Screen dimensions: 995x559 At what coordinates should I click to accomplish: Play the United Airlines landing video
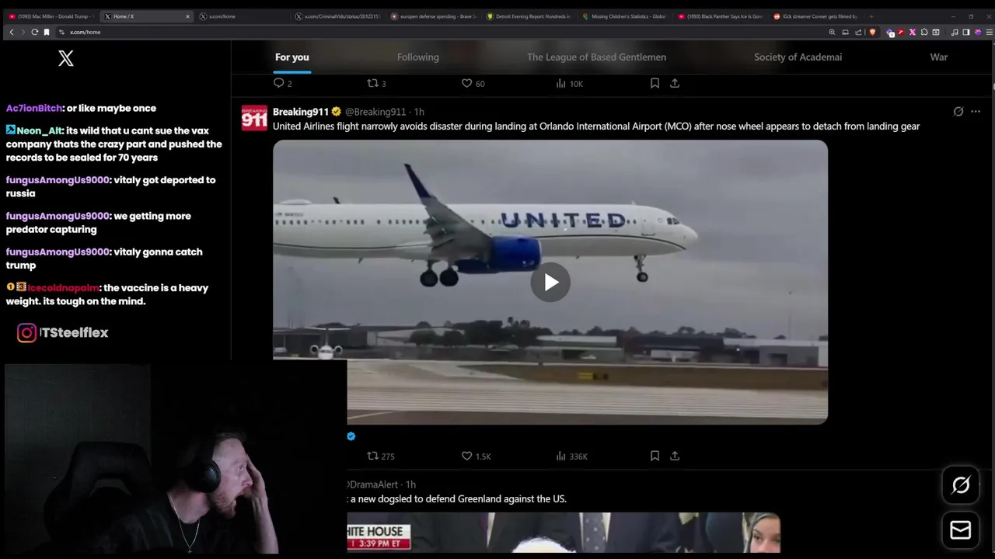pos(550,282)
